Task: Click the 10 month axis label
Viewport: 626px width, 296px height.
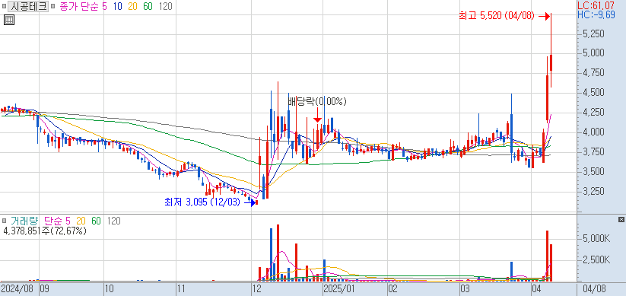Action: 110,288
